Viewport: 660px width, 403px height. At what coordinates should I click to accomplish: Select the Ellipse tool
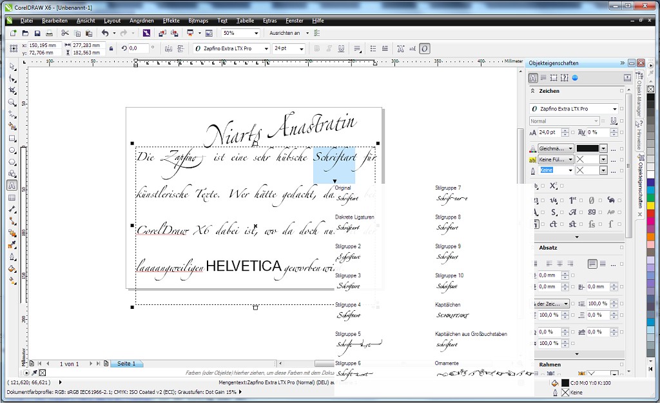12,150
